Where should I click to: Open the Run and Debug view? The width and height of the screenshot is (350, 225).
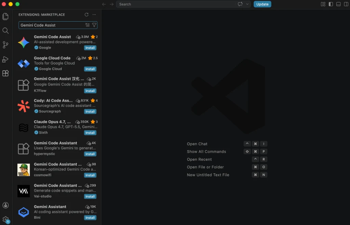pos(5,59)
